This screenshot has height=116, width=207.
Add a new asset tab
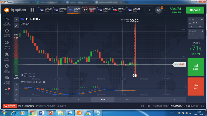[x=149, y=10]
